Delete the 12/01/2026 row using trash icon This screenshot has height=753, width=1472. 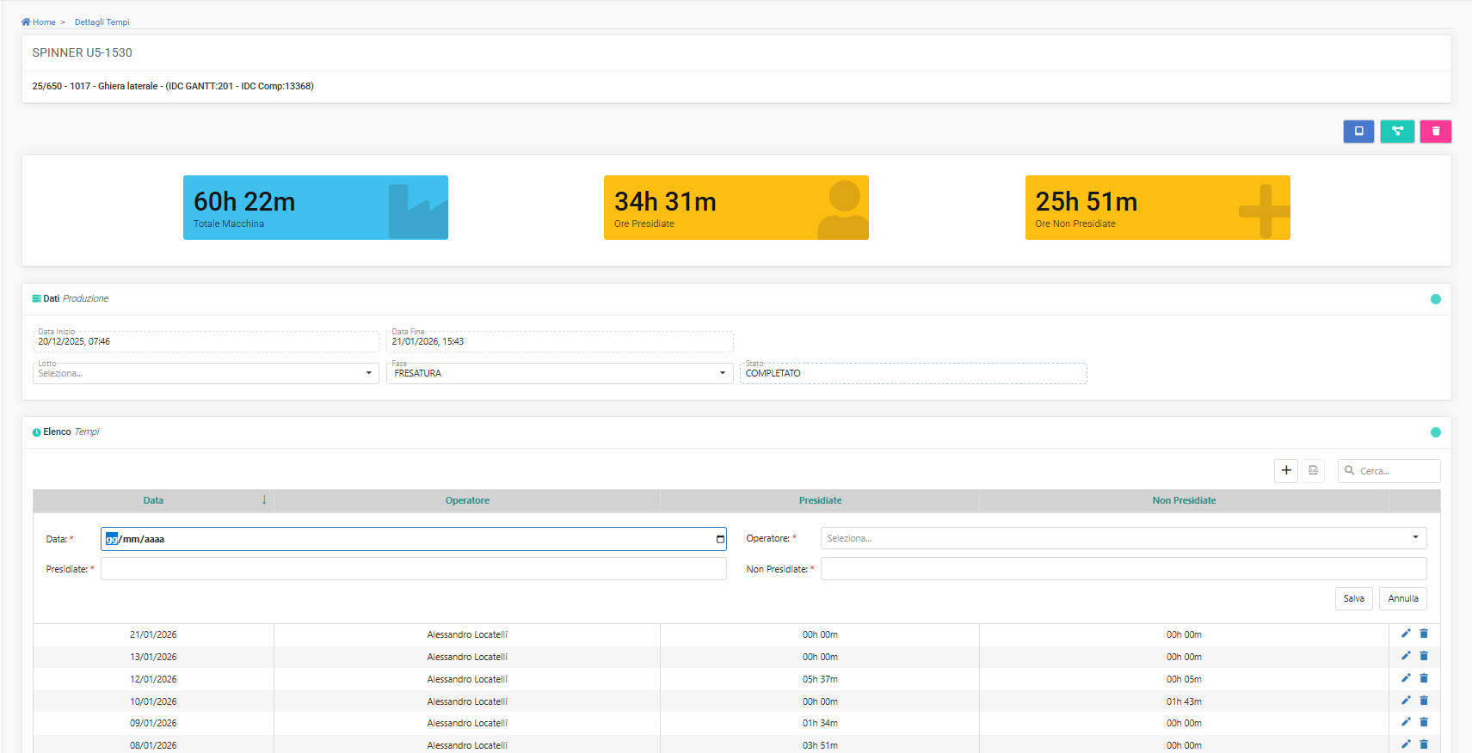[1424, 678]
